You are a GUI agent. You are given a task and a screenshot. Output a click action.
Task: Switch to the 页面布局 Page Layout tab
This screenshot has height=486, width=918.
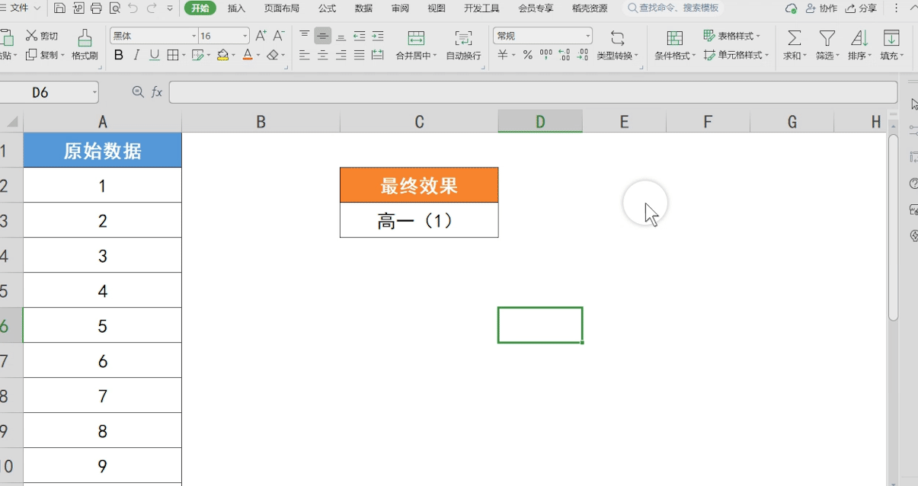(282, 8)
